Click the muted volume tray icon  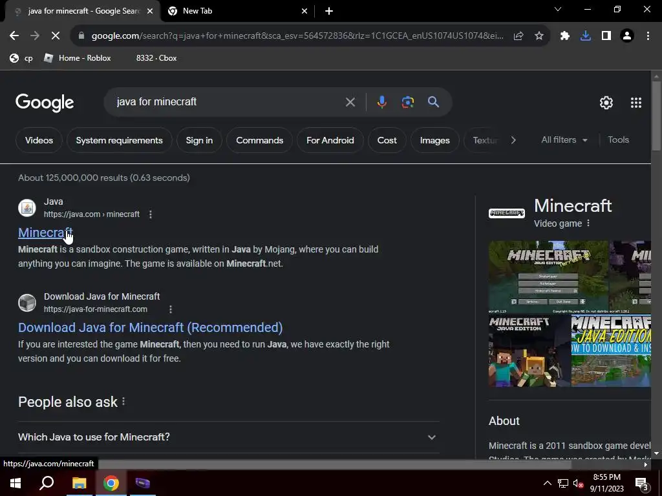tap(578, 483)
